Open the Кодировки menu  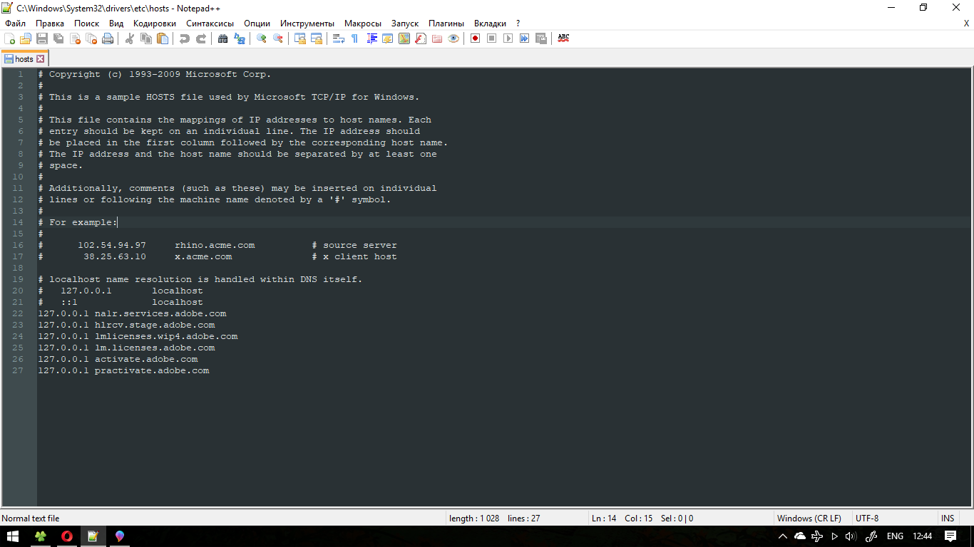coord(155,24)
